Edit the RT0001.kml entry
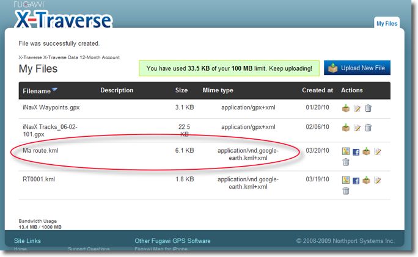 tap(378, 180)
